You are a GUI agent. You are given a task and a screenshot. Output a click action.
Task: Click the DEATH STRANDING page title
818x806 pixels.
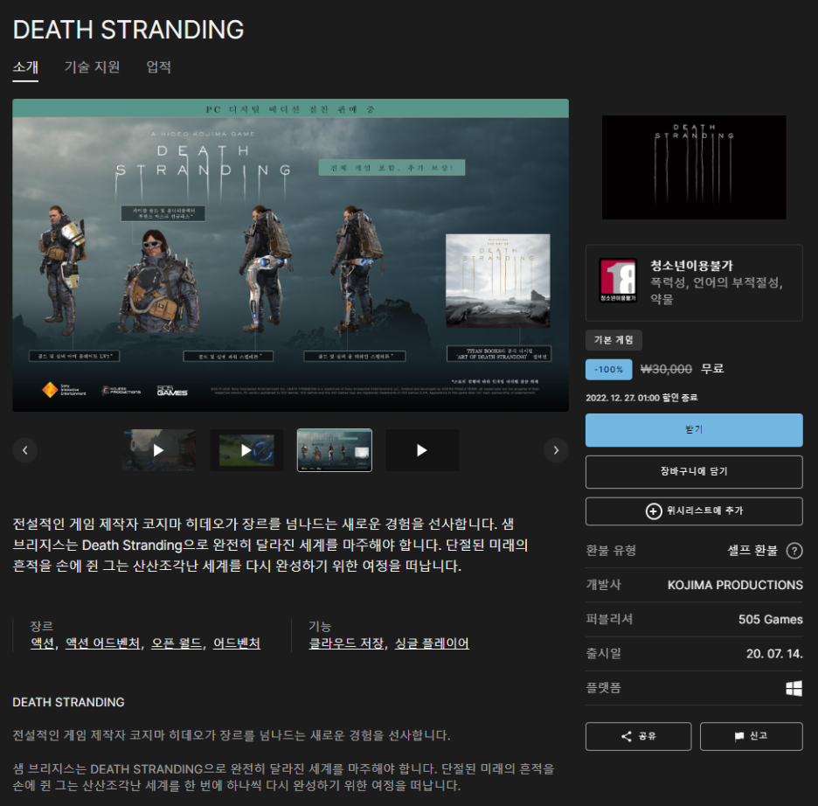128,30
